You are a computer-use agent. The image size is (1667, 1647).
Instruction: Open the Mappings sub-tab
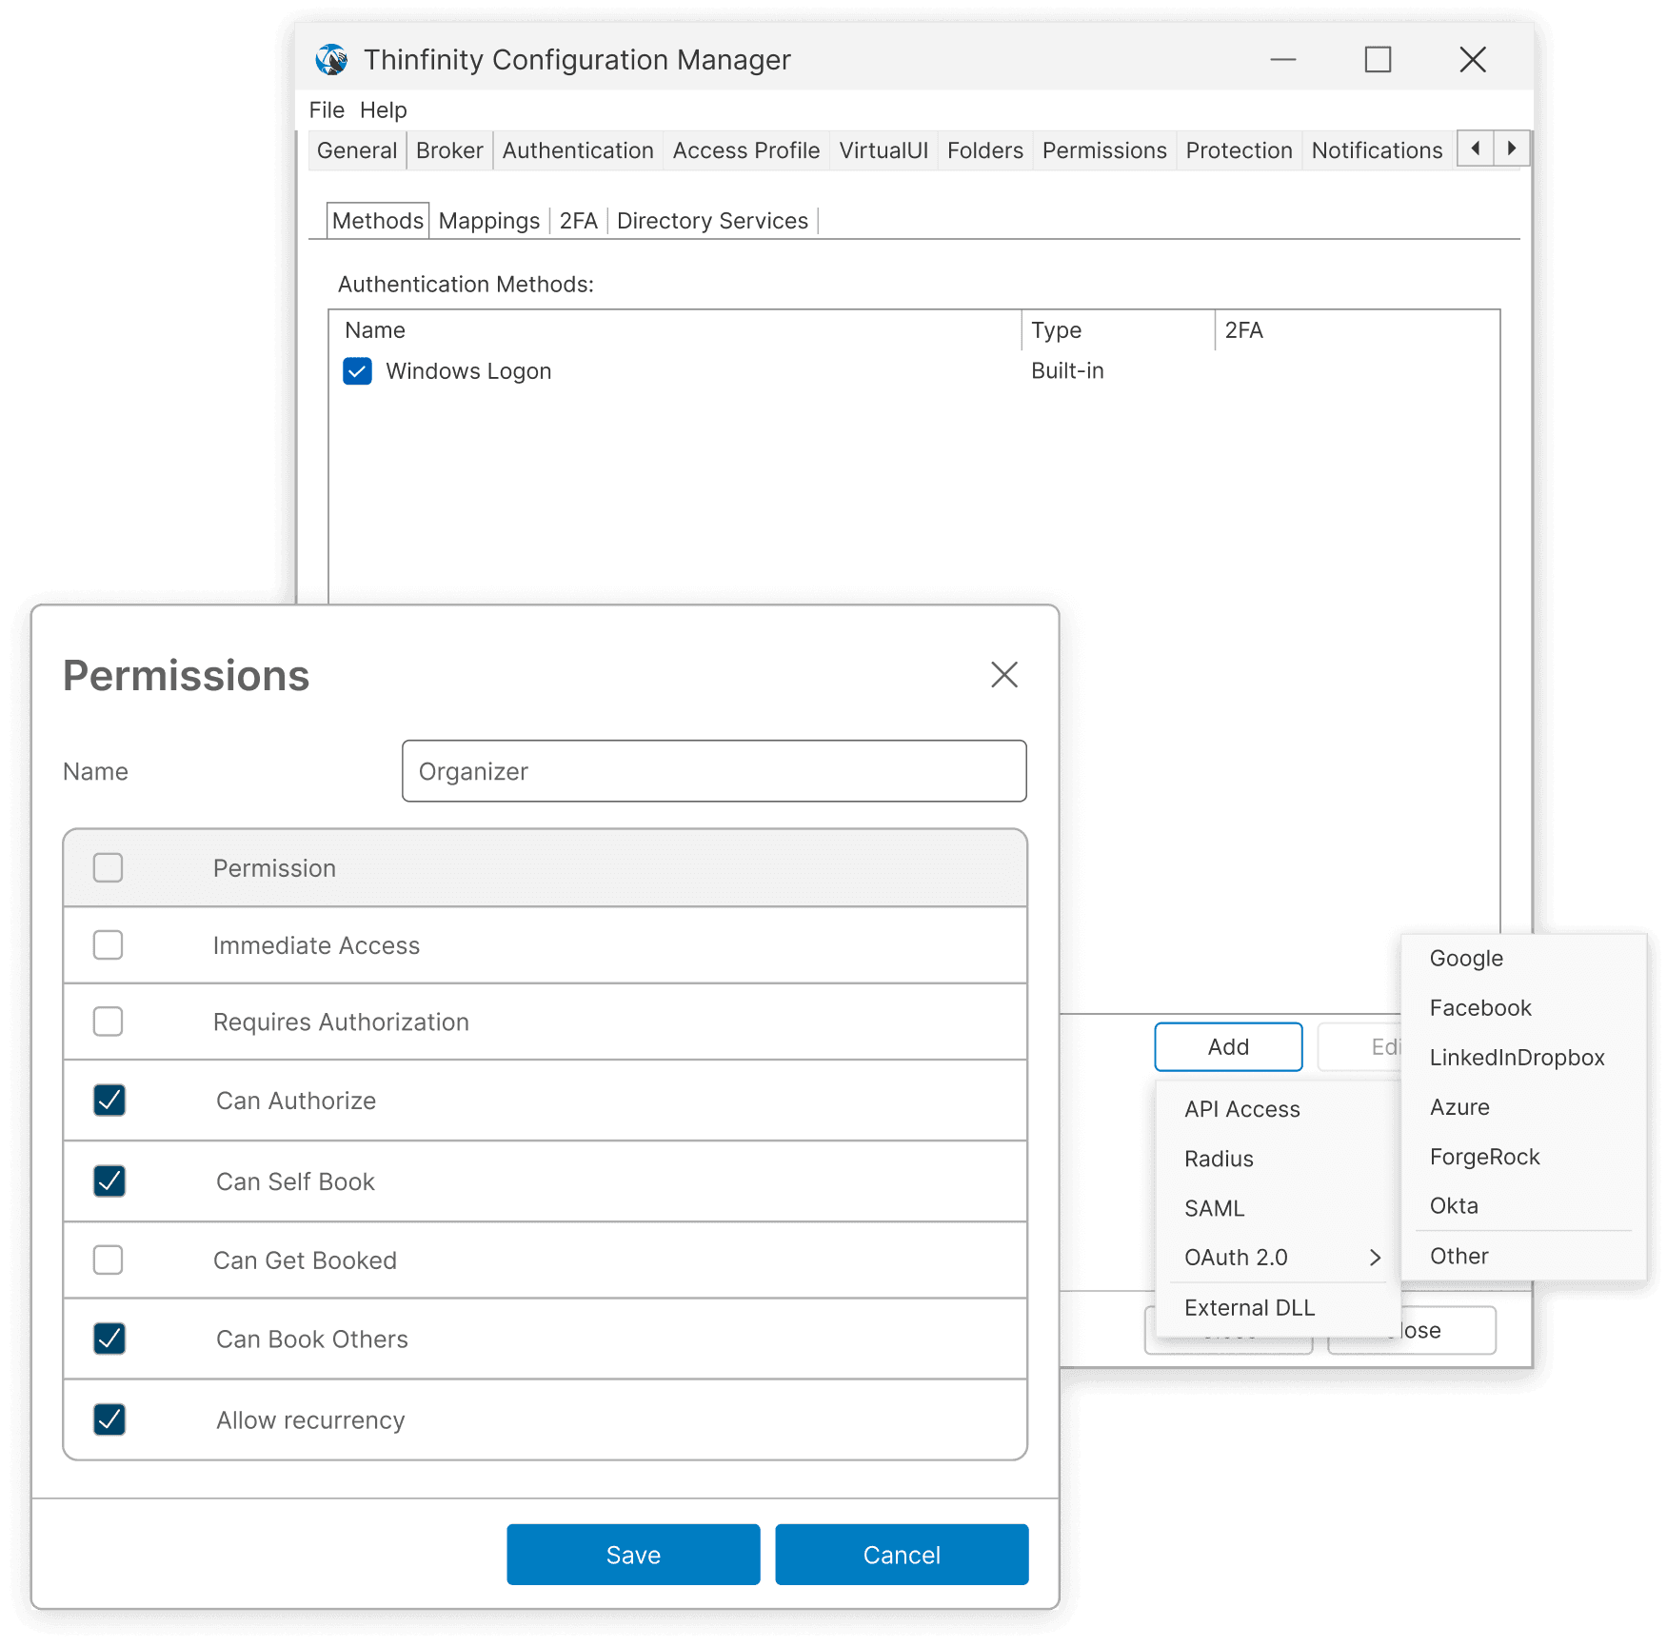[x=489, y=221]
